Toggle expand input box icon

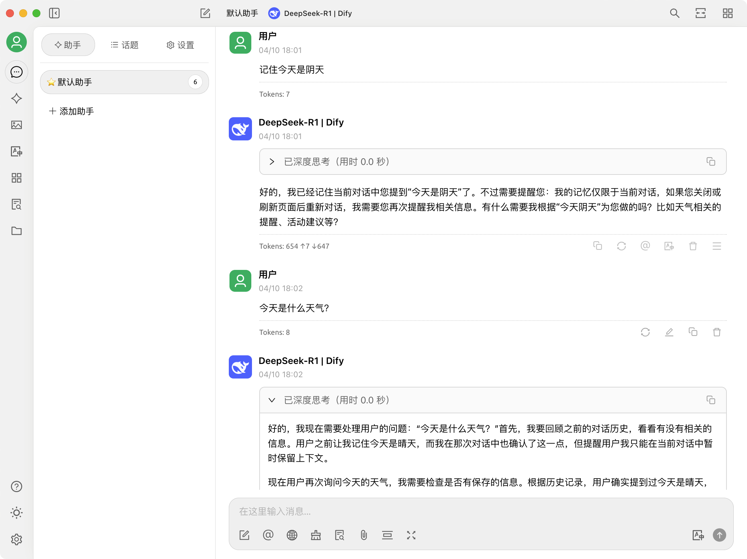click(411, 535)
